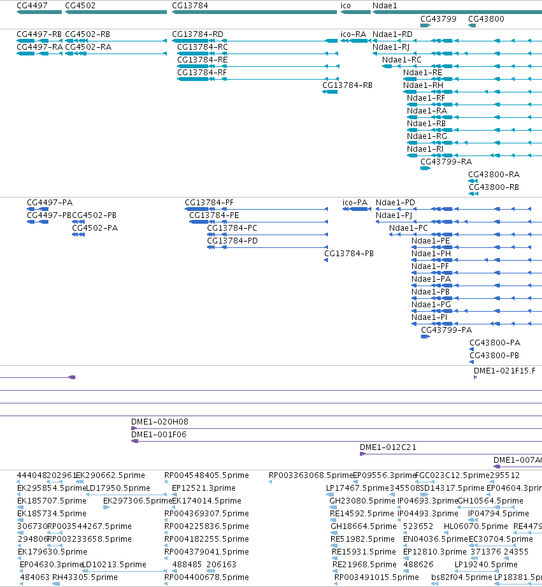Select protein Ndae1-PD
The height and width of the screenshot is (587, 542).
(396, 203)
